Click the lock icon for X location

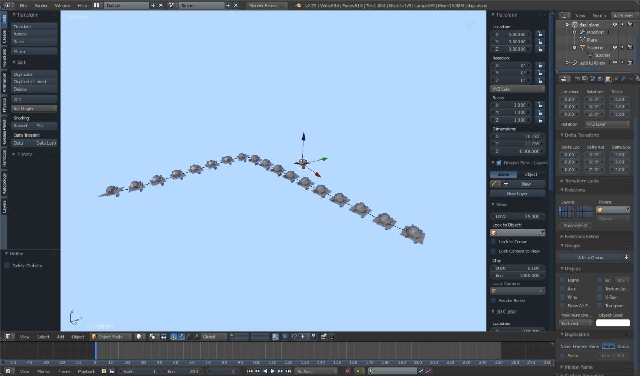540,34
